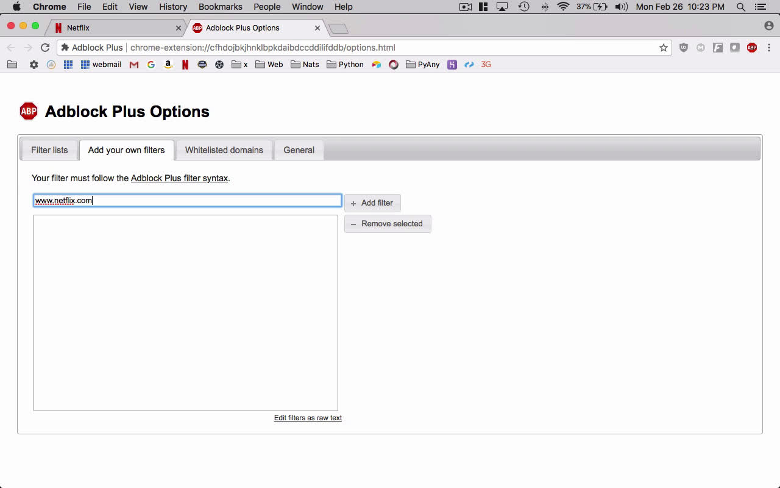Open the Chrome three-dot menu

(x=769, y=48)
